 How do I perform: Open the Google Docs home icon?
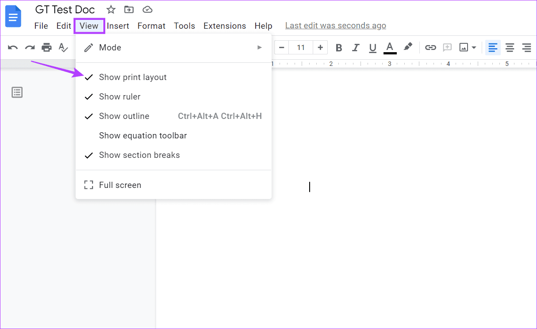tap(13, 16)
